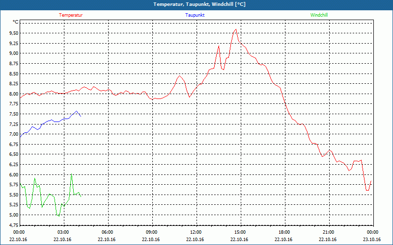The width and height of the screenshot is (393, 245).
Task: Click the red Temperatur legend label
Action: tap(71, 15)
